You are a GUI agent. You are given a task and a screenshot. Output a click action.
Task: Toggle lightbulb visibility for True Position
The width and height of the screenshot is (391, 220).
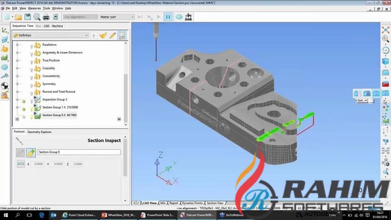tap(32, 62)
